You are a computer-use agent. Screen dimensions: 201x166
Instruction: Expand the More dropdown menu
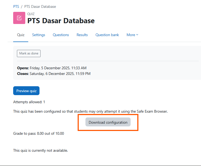tap(132, 35)
